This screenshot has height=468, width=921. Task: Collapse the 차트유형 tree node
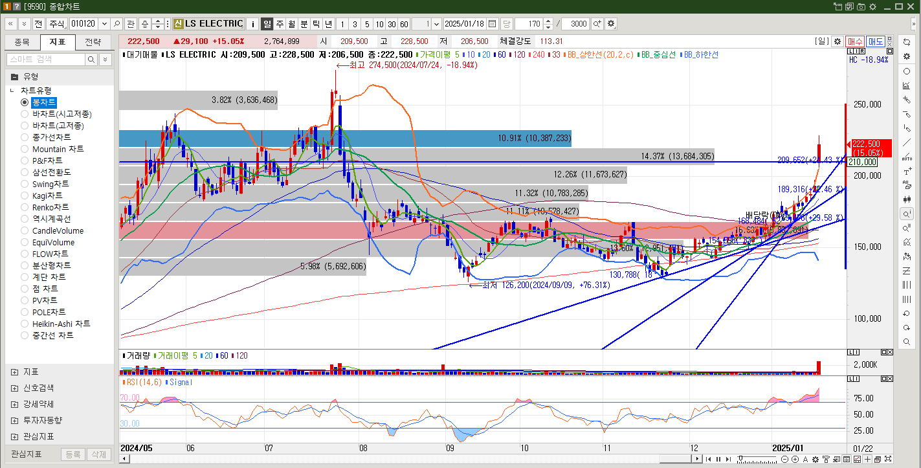click(x=12, y=91)
